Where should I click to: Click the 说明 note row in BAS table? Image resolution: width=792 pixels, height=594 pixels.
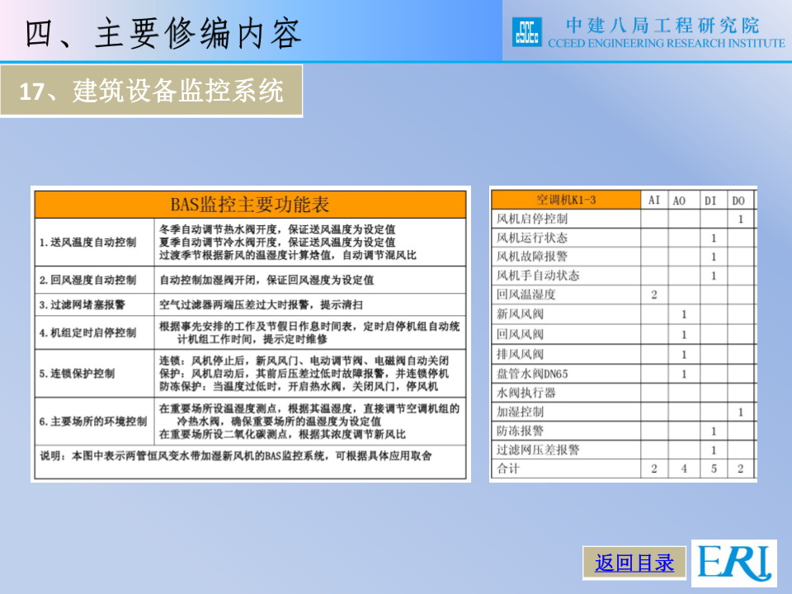click(x=250, y=461)
